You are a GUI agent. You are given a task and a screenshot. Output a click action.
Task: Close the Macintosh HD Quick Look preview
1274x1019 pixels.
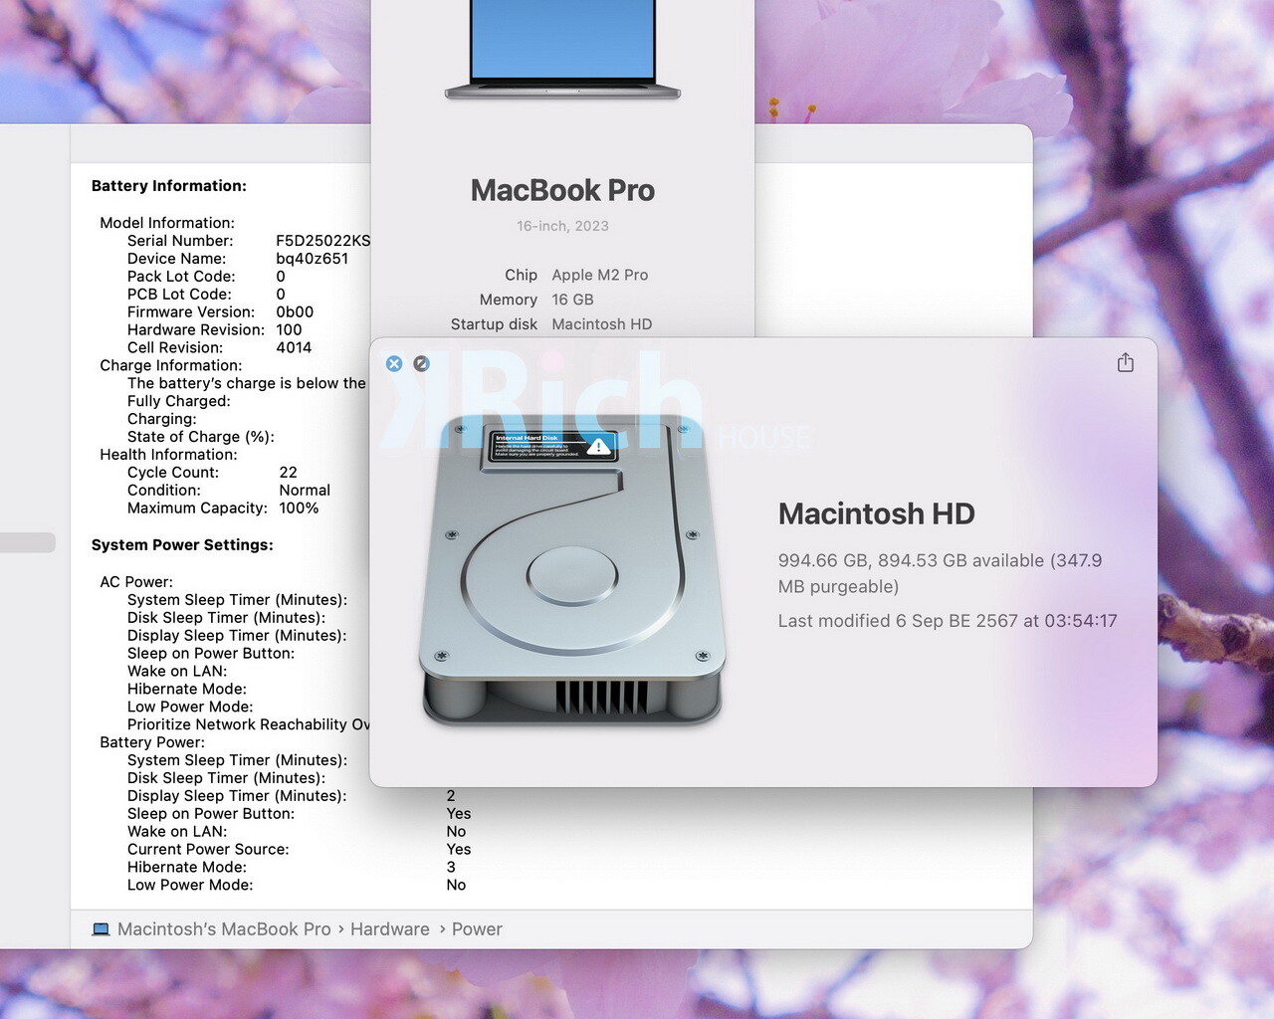click(x=394, y=363)
